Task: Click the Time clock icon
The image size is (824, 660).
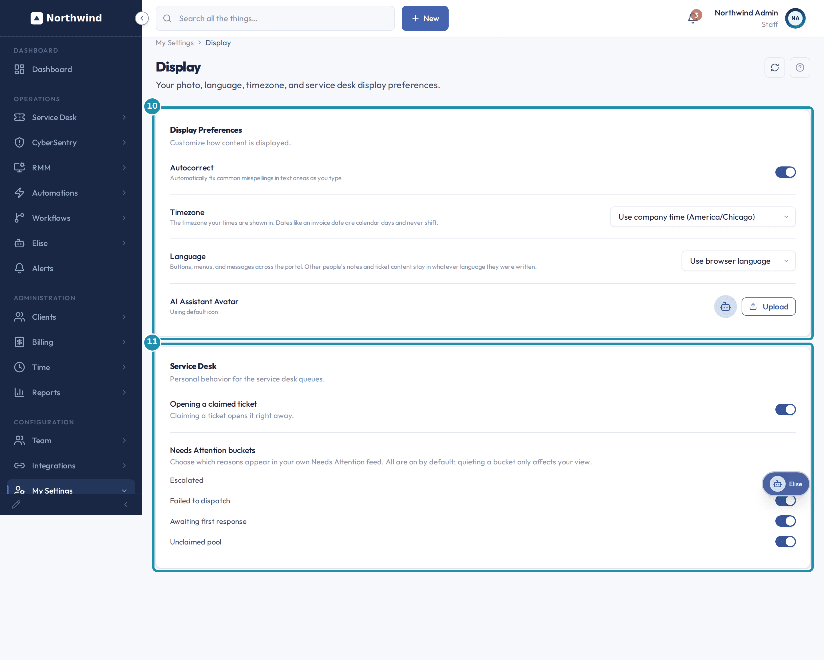Action: (x=19, y=367)
